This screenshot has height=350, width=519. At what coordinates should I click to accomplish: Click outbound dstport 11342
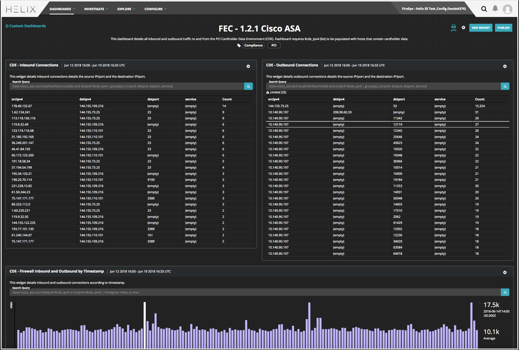tap(398, 118)
